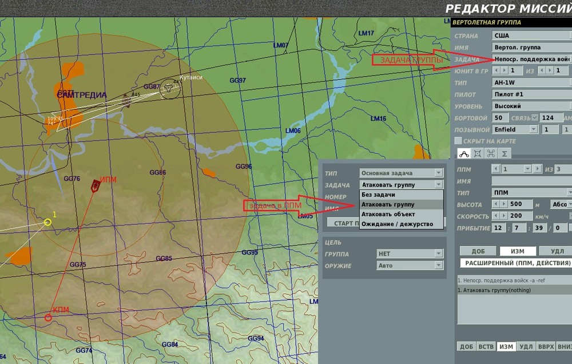Select 'Ожидание / дежурство' menu option
Image resolution: width=572 pixels, height=364 pixels.
(397, 224)
